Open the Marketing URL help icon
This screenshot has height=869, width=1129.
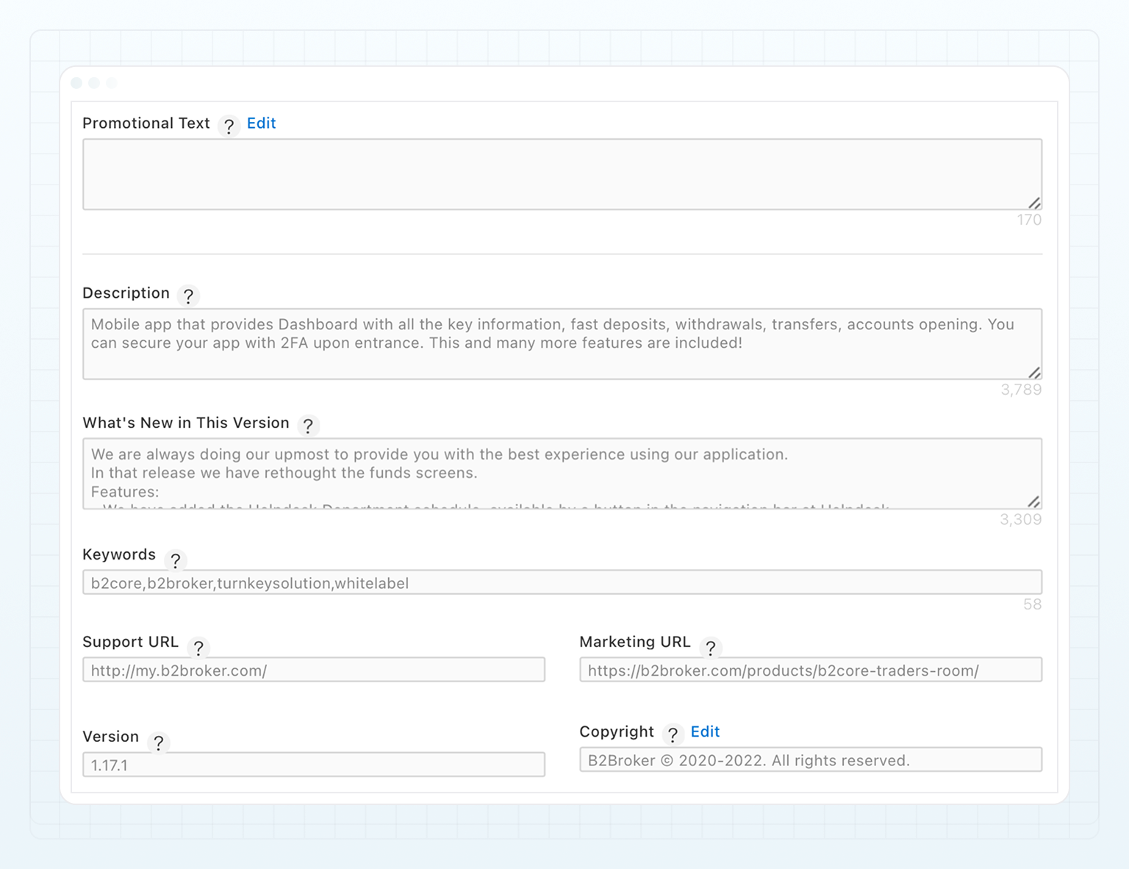(710, 648)
